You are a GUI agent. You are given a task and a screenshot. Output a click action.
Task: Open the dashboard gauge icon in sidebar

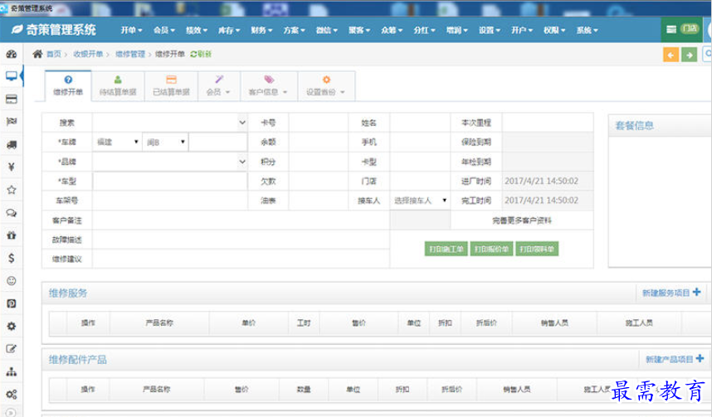coord(12,54)
